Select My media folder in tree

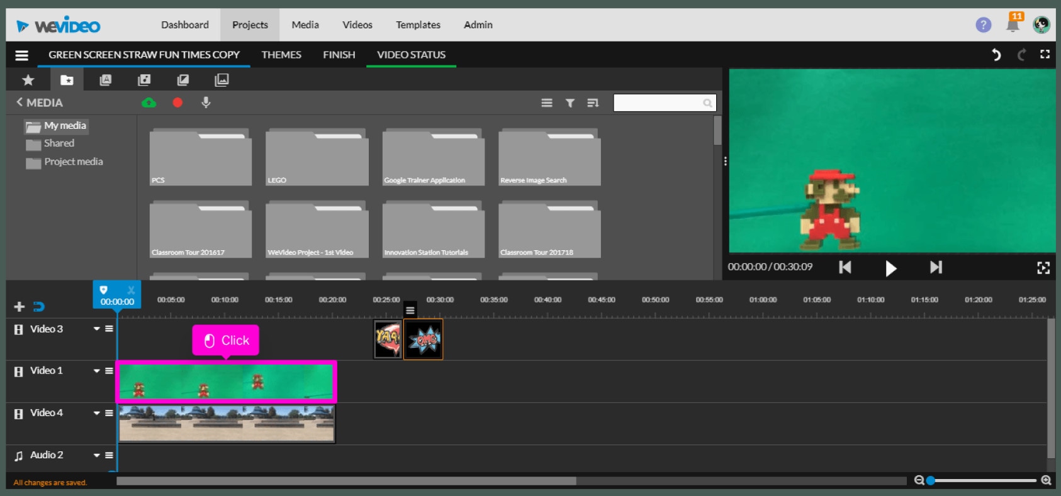[x=57, y=126]
